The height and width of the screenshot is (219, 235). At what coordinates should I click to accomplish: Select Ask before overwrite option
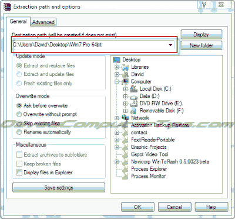(x=19, y=106)
